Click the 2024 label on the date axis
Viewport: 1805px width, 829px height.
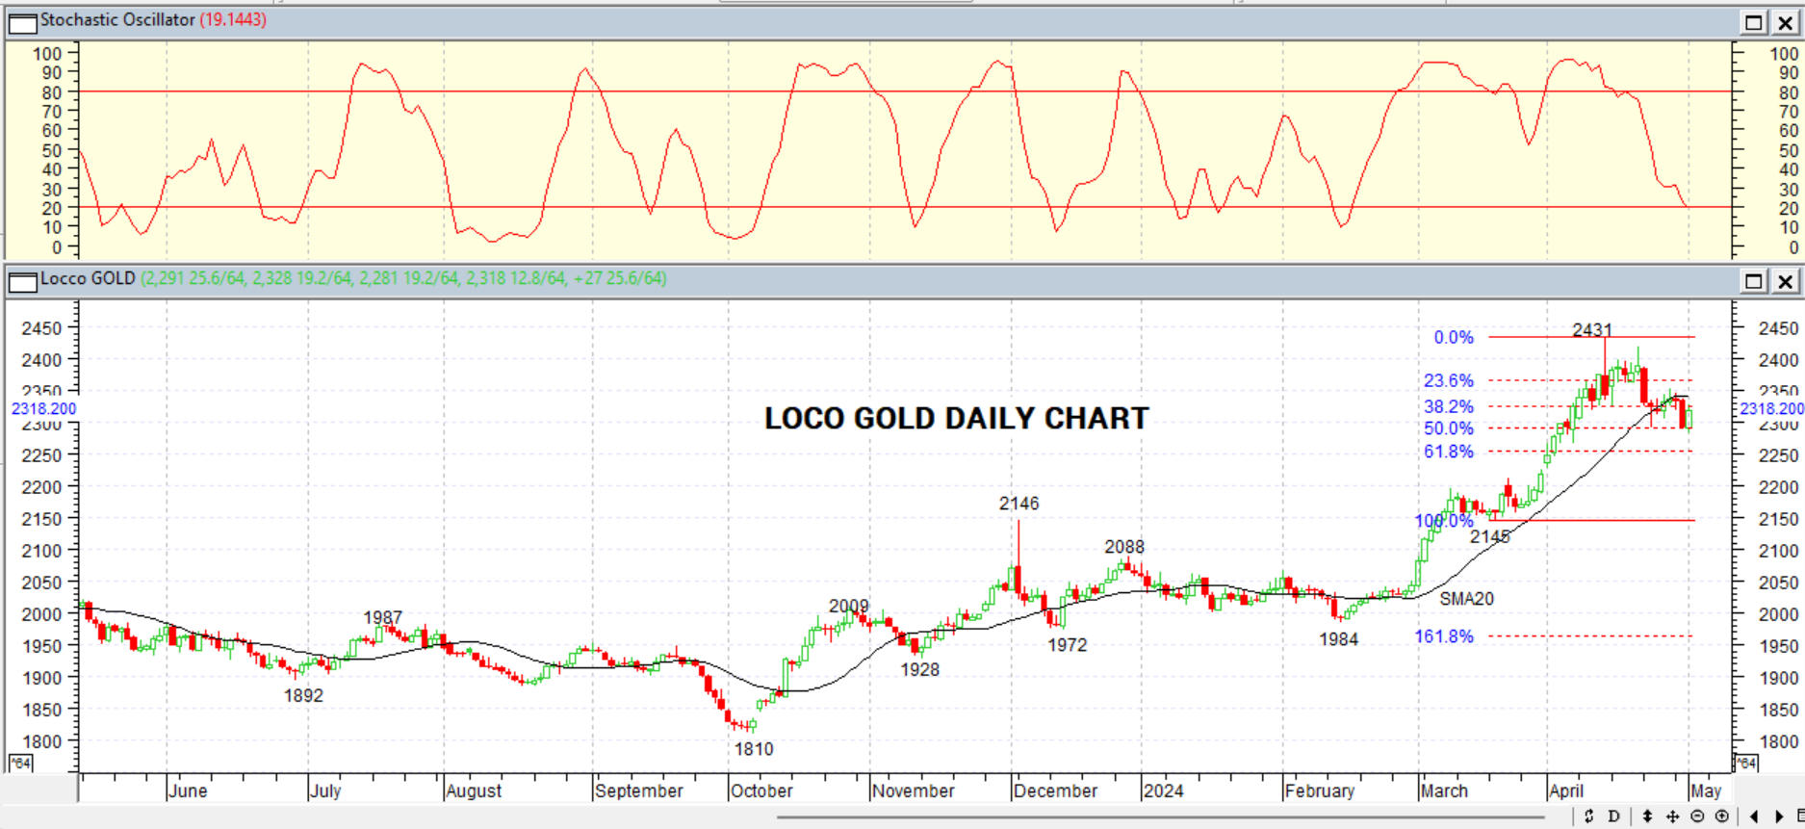(1163, 791)
